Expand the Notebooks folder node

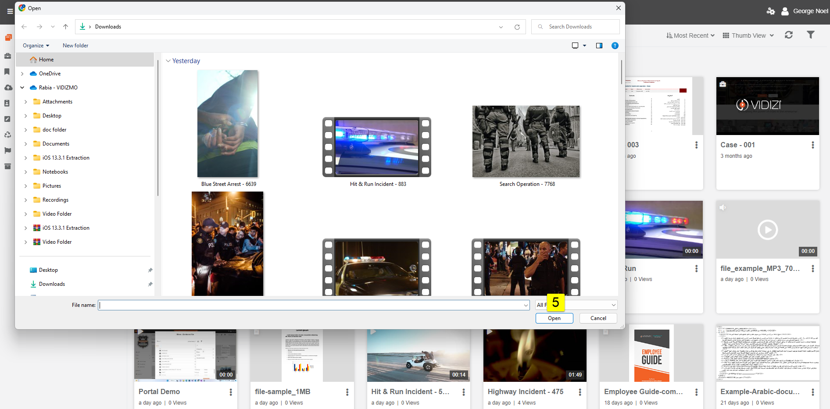coord(26,172)
